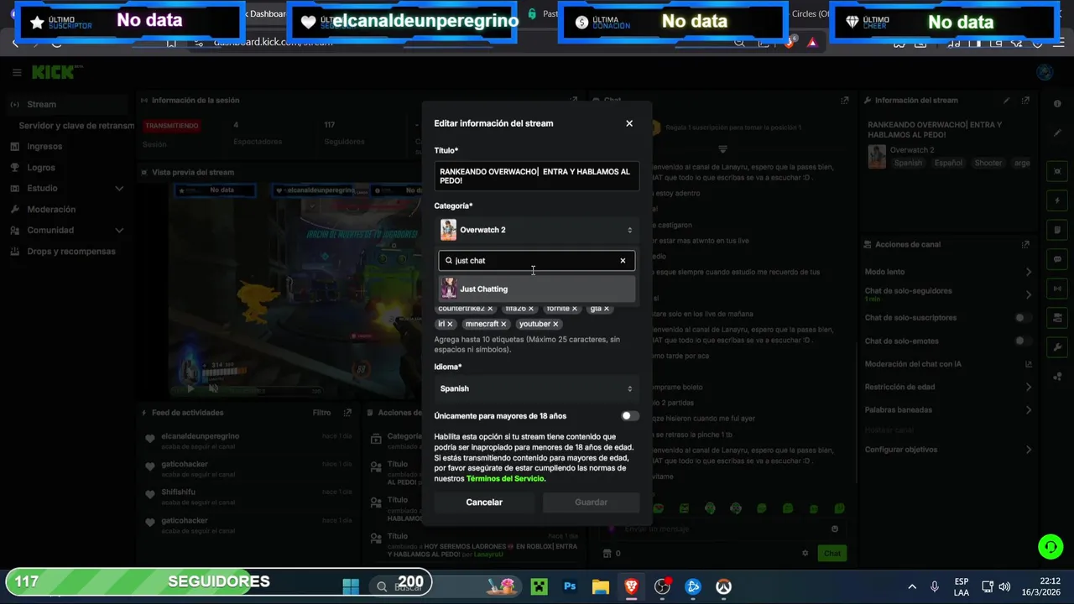Open the green support headset button

click(x=1051, y=547)
